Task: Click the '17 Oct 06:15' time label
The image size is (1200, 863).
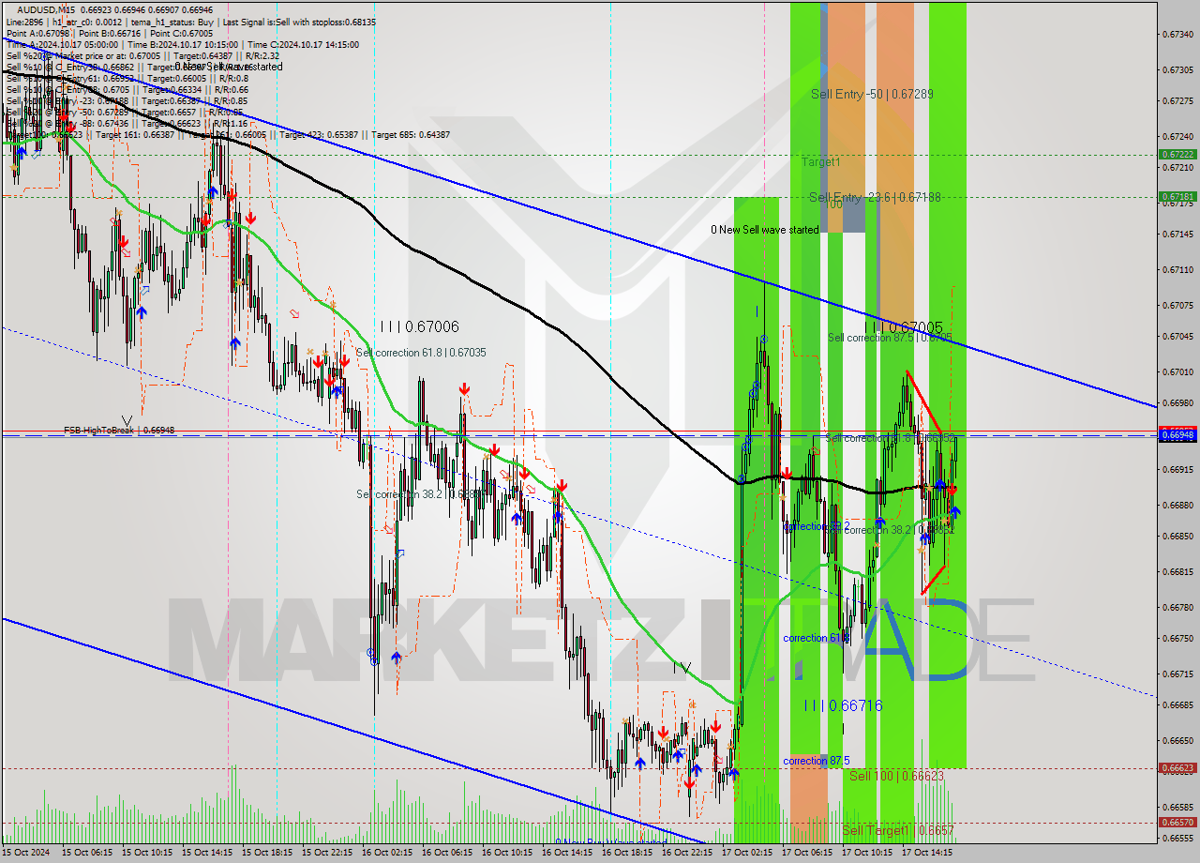Action: pos(807,853)
